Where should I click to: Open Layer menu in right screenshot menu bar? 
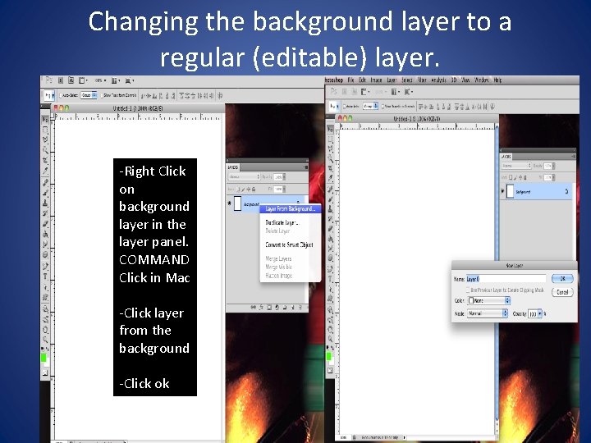coord(392,80)
